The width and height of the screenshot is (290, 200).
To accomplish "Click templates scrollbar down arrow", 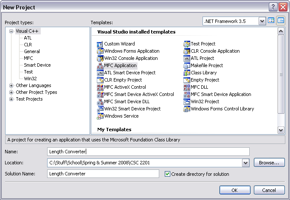I will pyautogui.click(x=281, y=130).
